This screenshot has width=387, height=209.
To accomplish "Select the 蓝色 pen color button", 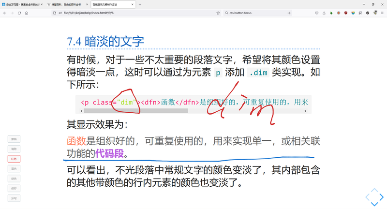I will tap(14, 168).
